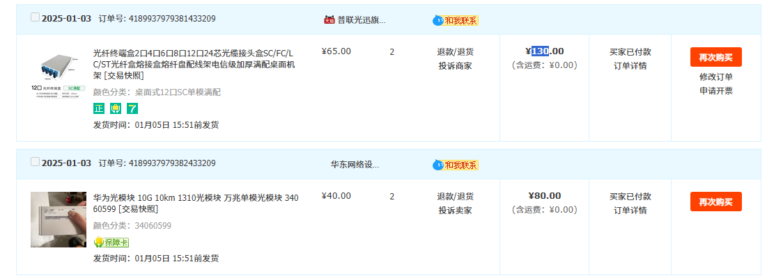The height and width of the screenshot is (278, 767).
Task: Click 再次购买 for the fiber terminal box
Action: tap(715, 57)
